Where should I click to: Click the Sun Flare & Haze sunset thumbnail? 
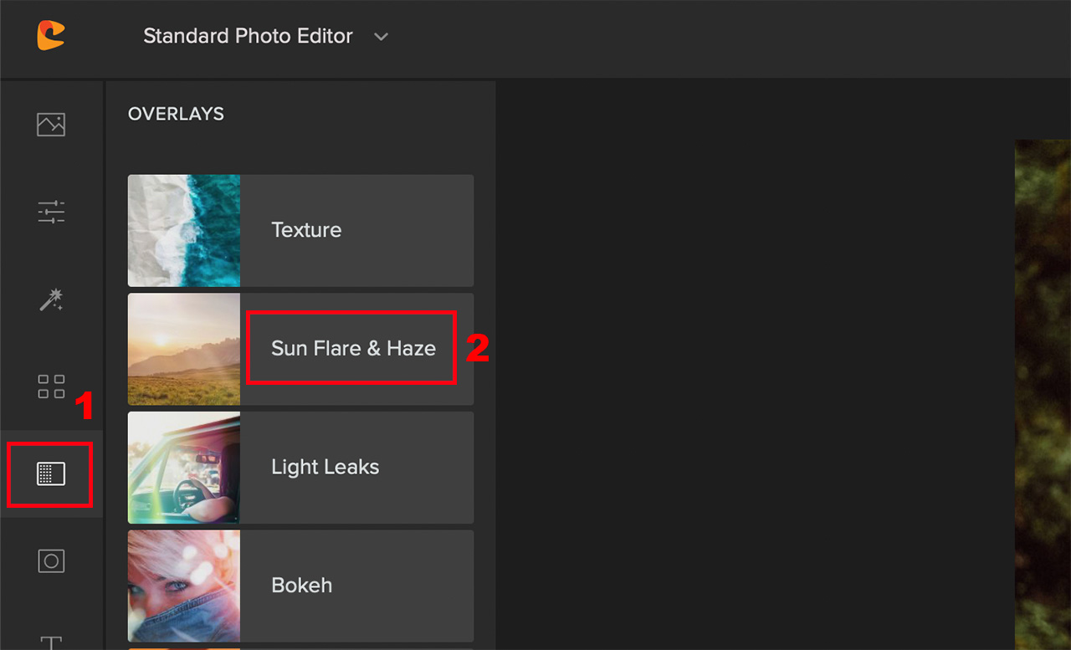[x=183, y=349]
